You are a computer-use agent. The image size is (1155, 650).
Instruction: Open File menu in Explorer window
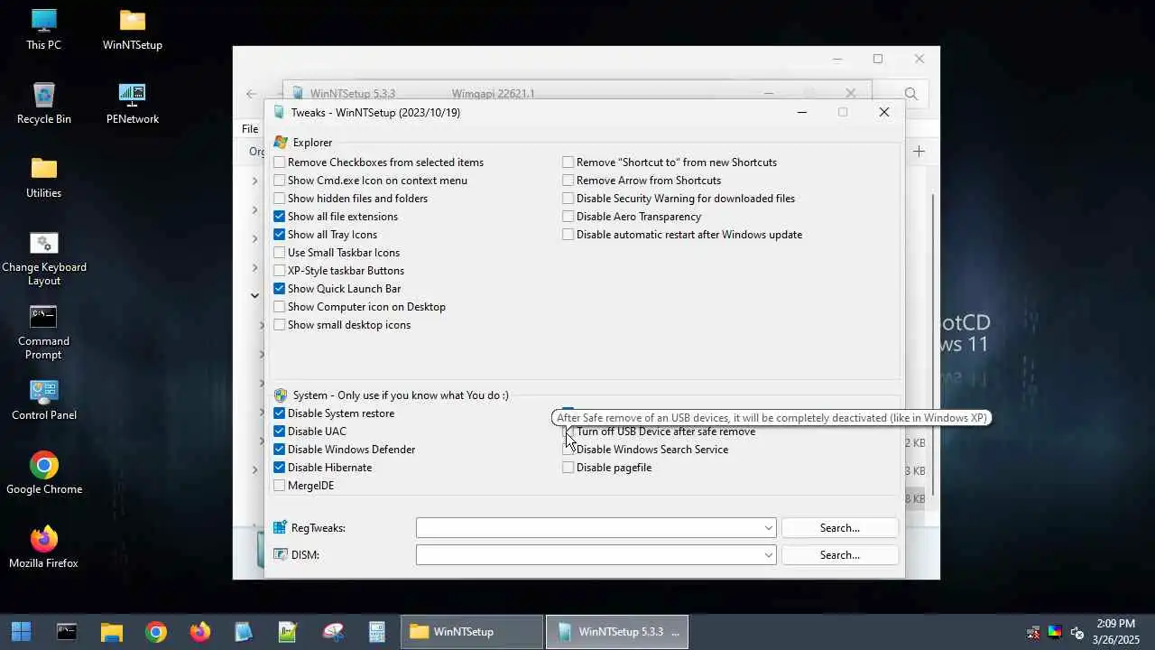[250, 129]
